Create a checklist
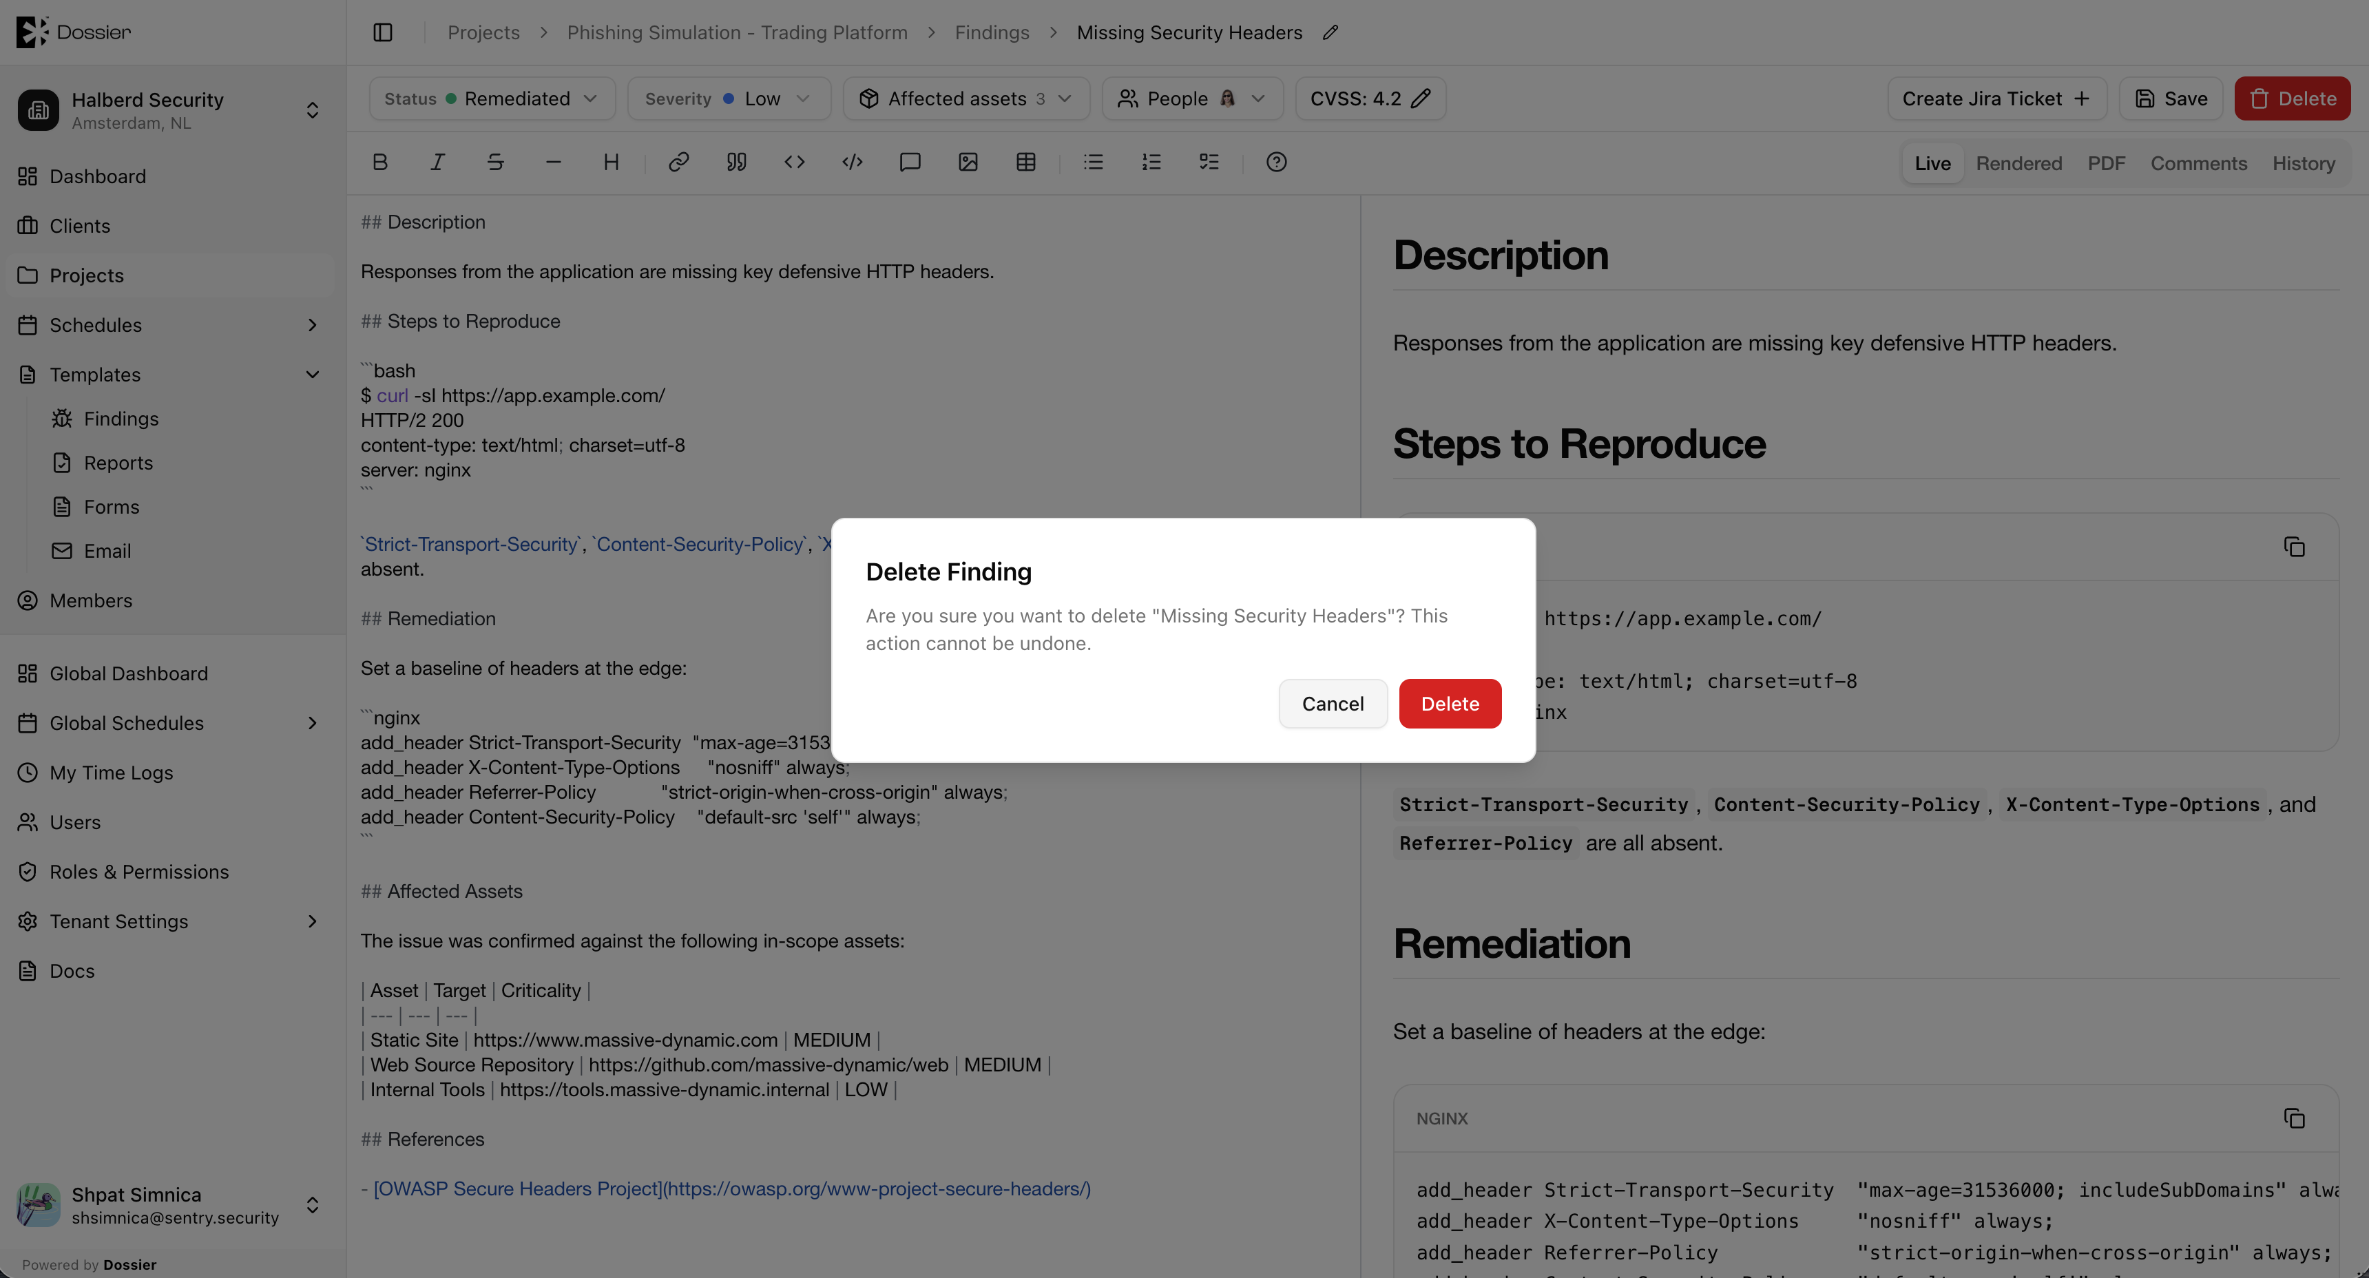Viewport: 2369px width, 1278px height. click(1209, 162)
